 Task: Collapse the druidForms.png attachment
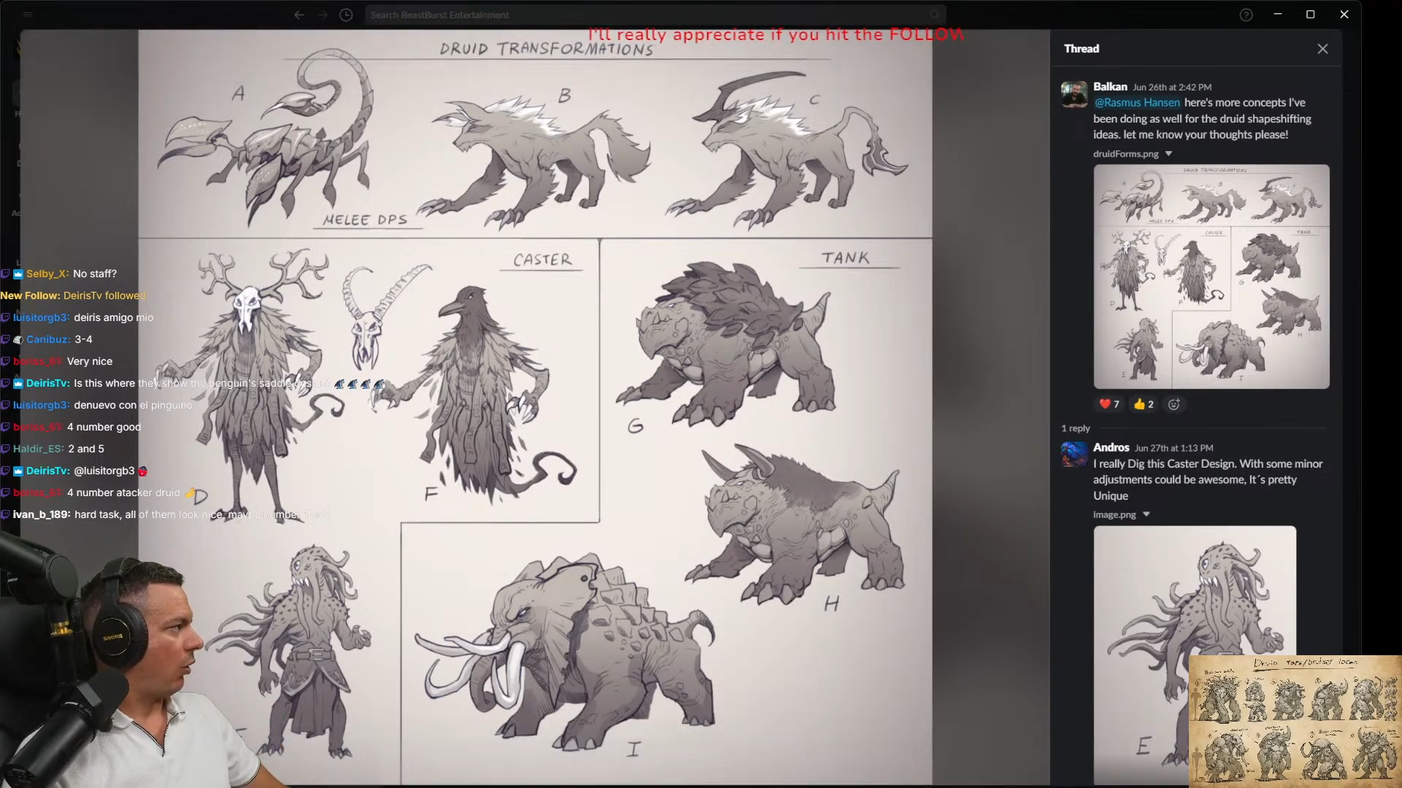tap(1168, 154)
